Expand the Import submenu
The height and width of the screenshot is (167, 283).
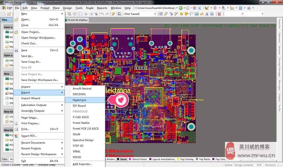pyautogui.click(x=39, y=87)
